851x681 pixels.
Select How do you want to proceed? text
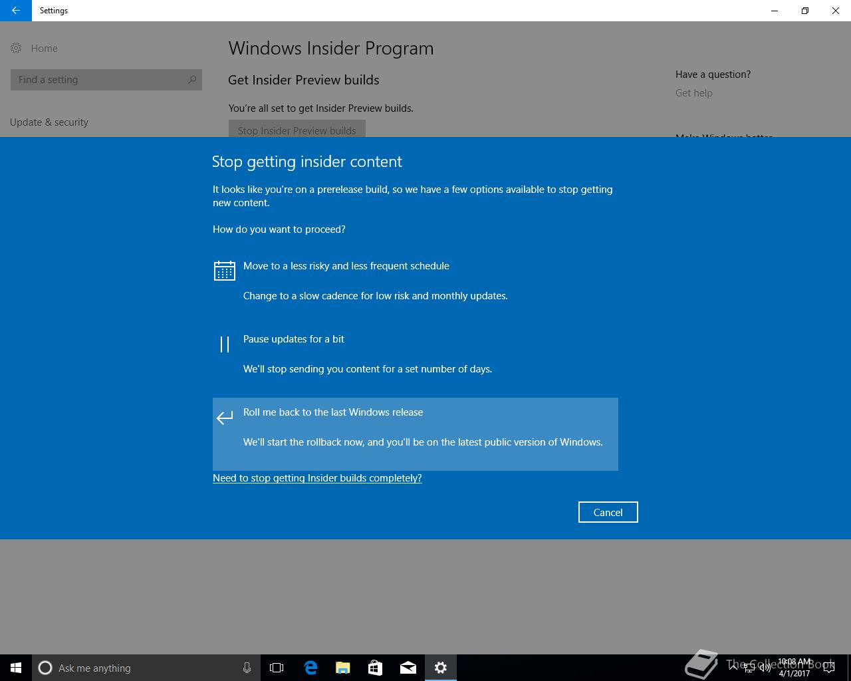[x=279, y=229]
